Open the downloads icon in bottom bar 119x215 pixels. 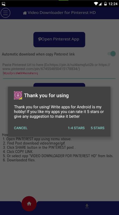87,206
